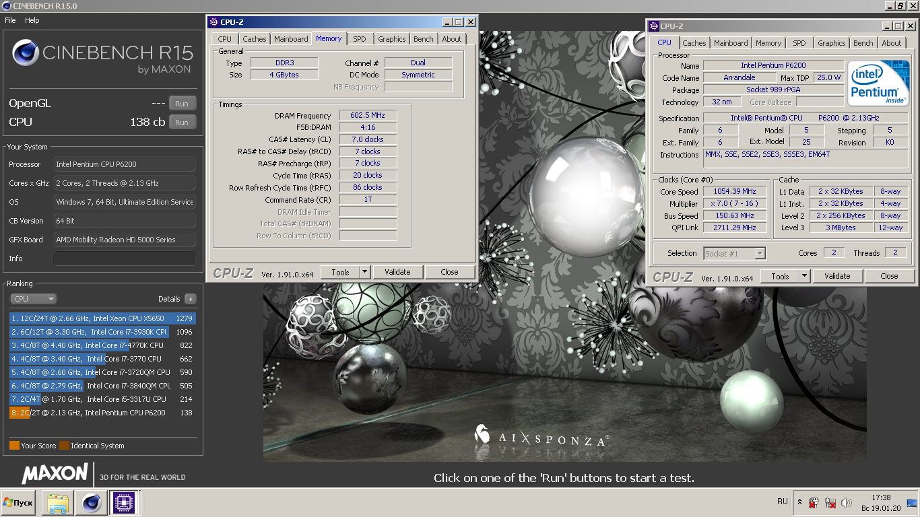
Task: Open the File menu in Cinebench
Action: 10,20
